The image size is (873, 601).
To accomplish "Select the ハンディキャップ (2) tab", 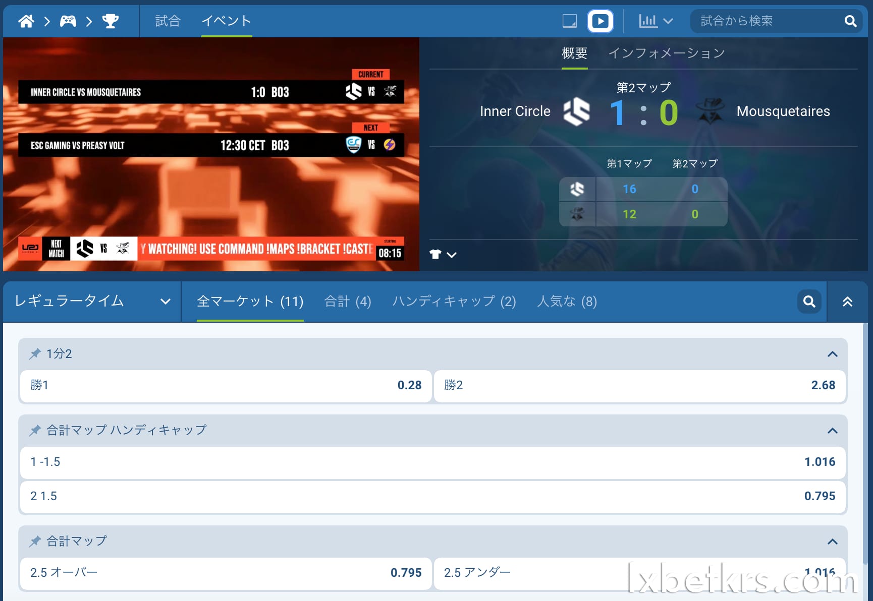I will tap(454, 302).
